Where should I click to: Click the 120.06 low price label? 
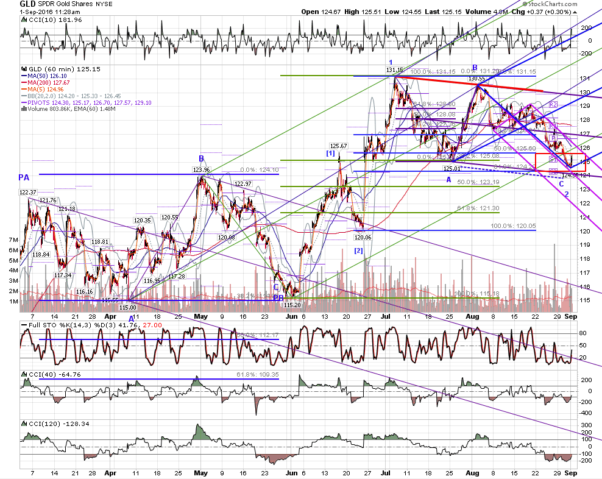tap(363, 238)
